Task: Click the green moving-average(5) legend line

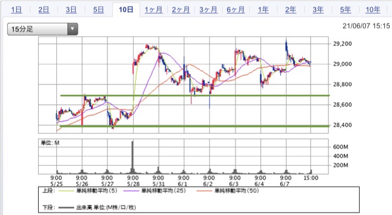Action: [66, 191]
